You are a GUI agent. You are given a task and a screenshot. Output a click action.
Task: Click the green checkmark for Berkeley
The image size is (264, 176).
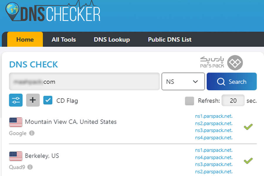[248, 161]
